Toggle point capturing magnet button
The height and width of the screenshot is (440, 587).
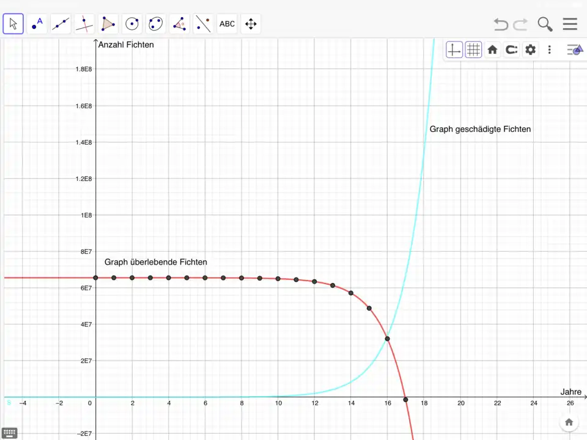tap(511, 50)
